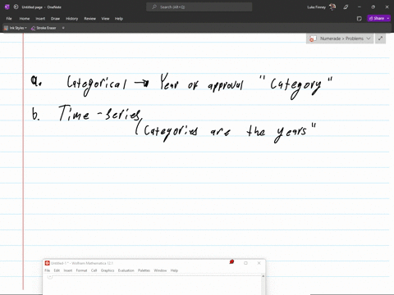This screenshot has width=394, height=295.
Task: Open the Palettes menu in Mathematica
Action: 144,270
